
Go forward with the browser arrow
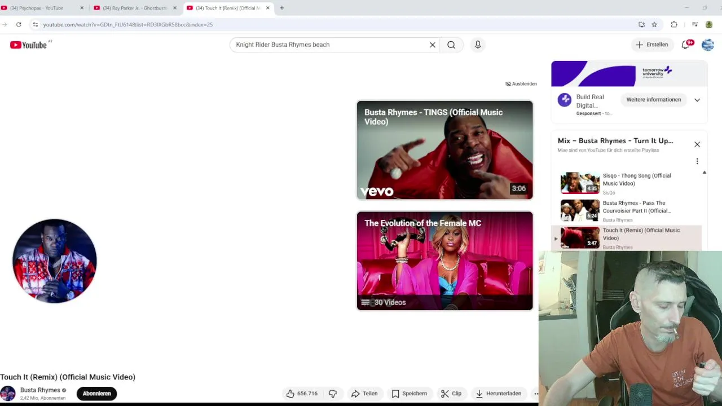click(5, 24)
